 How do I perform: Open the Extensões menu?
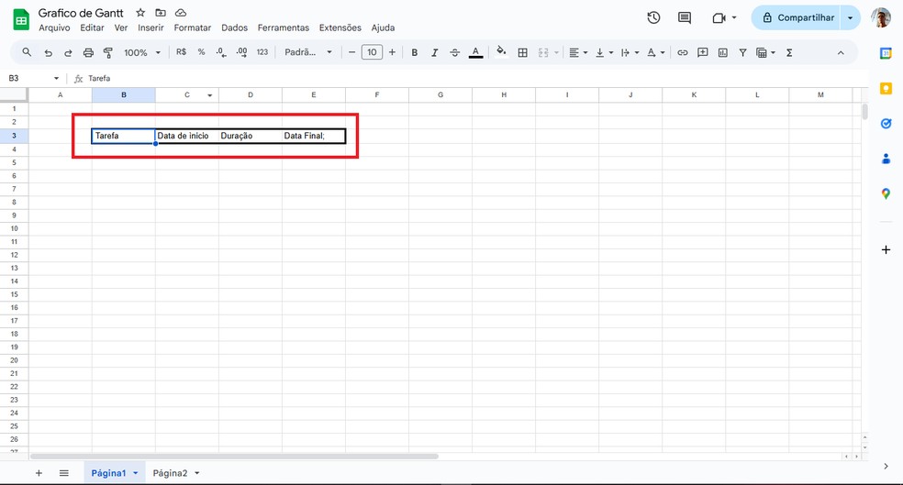point(340,28)
